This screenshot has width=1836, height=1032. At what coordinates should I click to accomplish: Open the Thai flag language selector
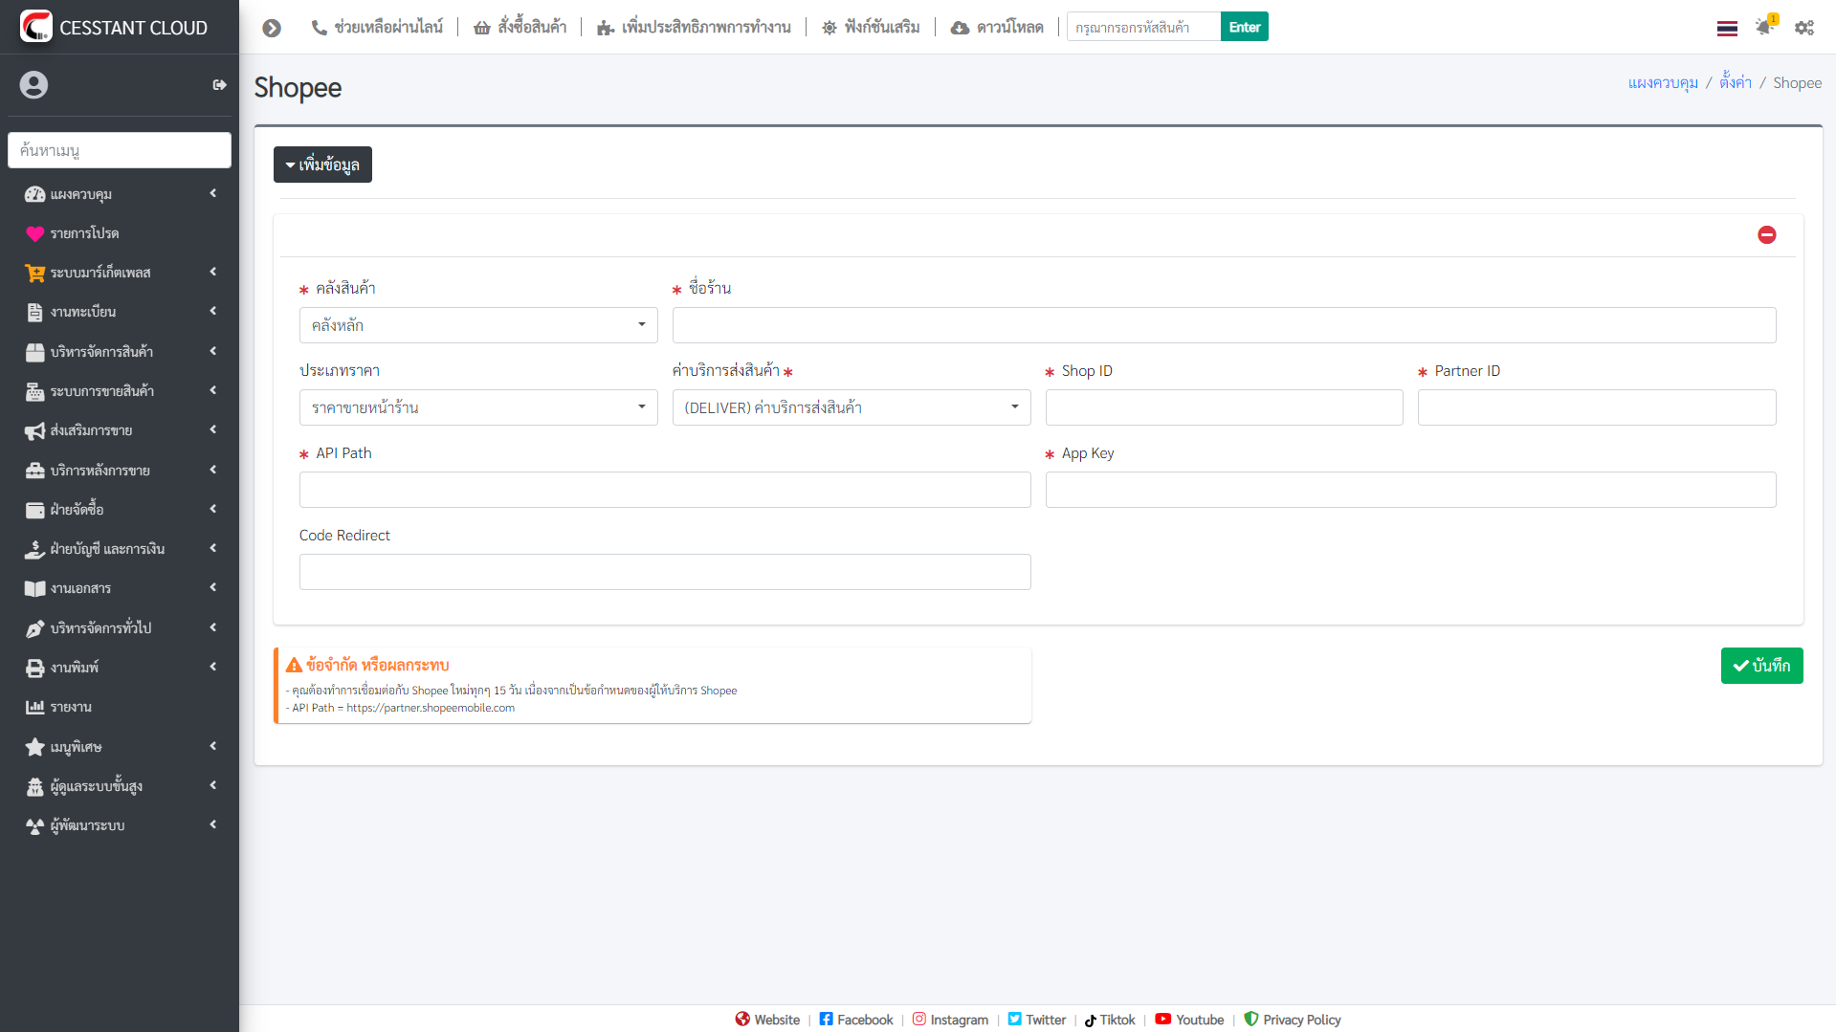(1727, 28)
